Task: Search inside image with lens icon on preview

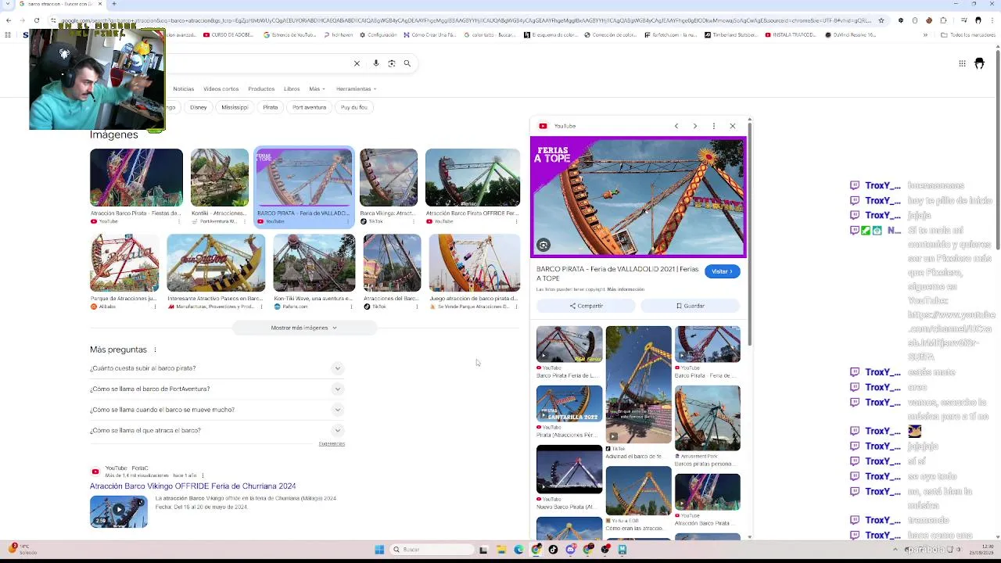Action: tap(544, 245)
